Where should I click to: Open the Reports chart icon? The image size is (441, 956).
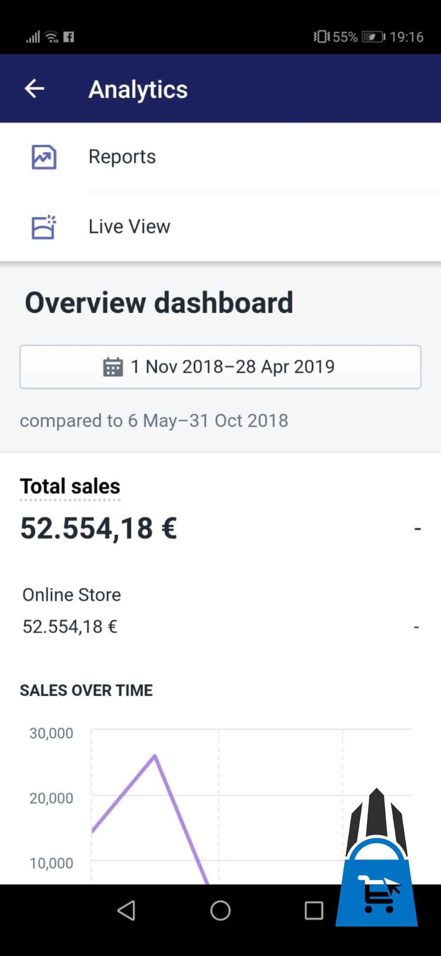pos(44,157)
